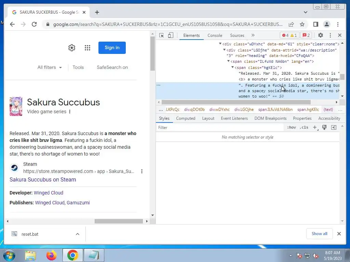The width and height of the screenshot is (350, 262).
Task: Reload the page with refresh icon
Action: pos(34,24)
